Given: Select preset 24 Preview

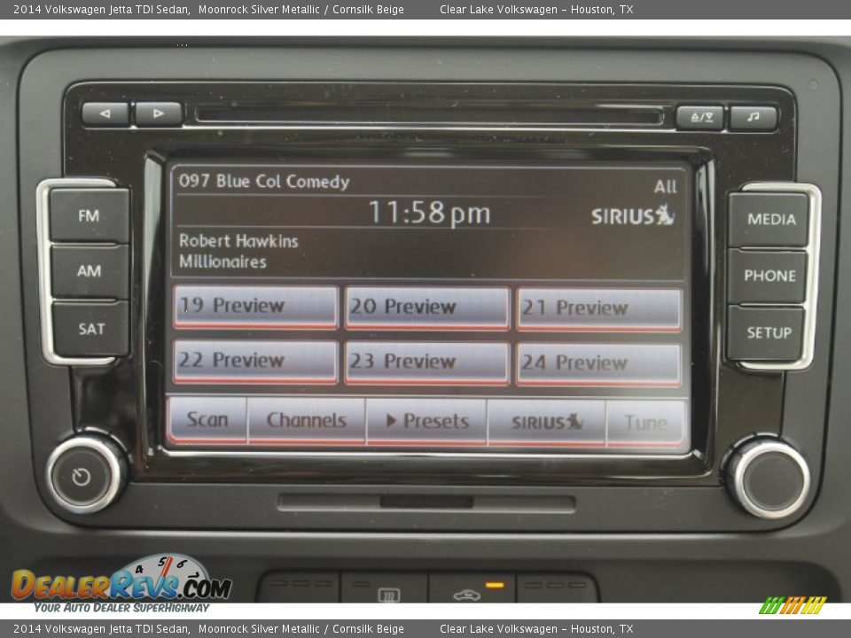Looking at the screenshot, I should 598,363.
